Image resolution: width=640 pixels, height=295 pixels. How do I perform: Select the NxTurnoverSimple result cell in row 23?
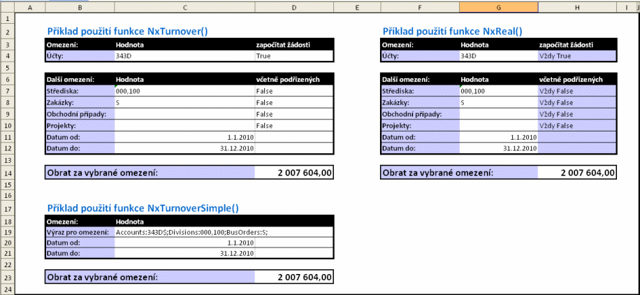(293, 277)
